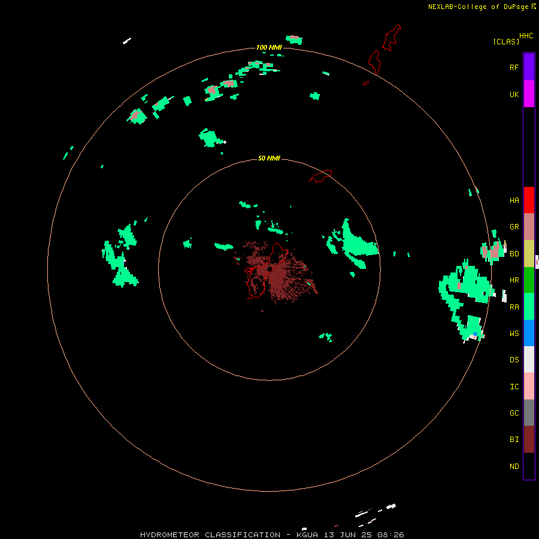Click the RA legend label
Image resolution: width=539 pixels, height=539 pixels.
[514, 307]
